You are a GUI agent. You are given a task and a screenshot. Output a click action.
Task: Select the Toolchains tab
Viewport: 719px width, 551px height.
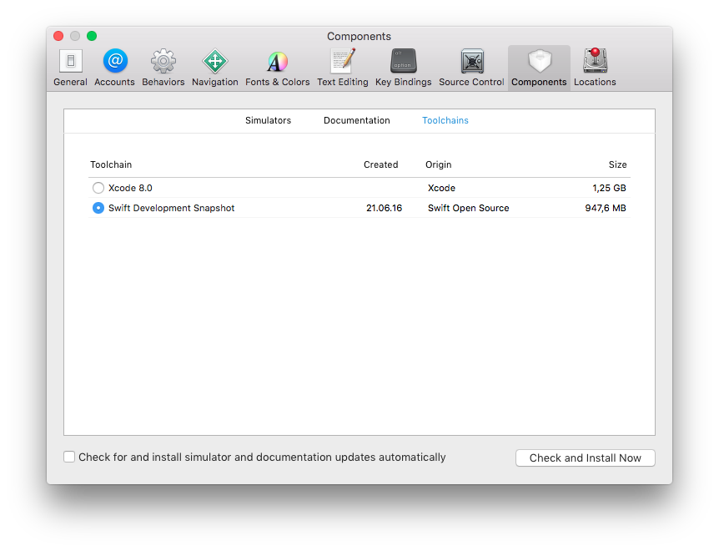click(x=445, y=120)
